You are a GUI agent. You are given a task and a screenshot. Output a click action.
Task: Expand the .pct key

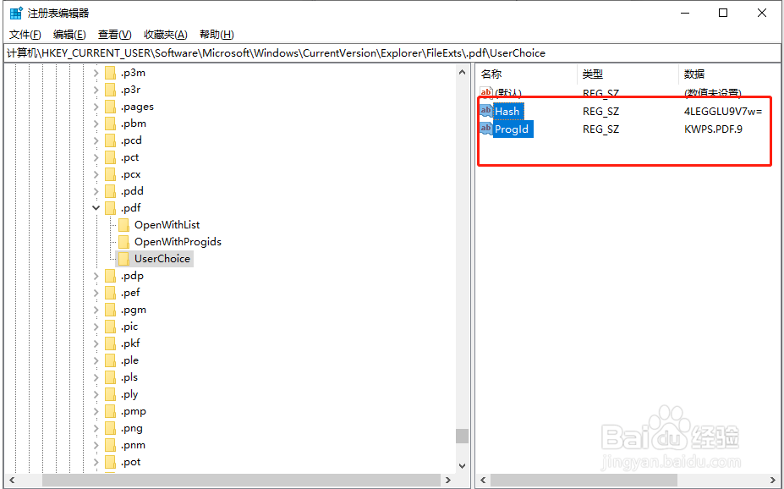(96, 157)
